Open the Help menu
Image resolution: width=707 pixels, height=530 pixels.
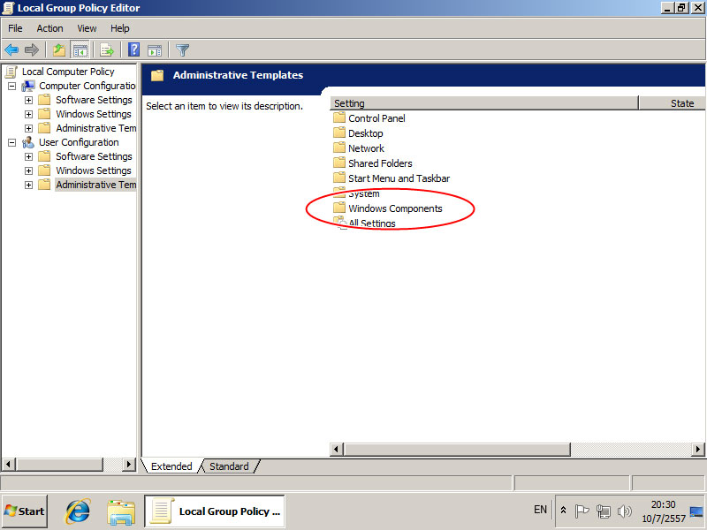120,28
